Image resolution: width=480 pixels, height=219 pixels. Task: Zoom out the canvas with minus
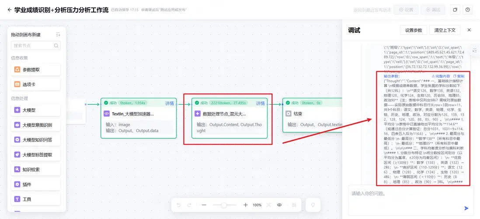[x=204, y=205]
